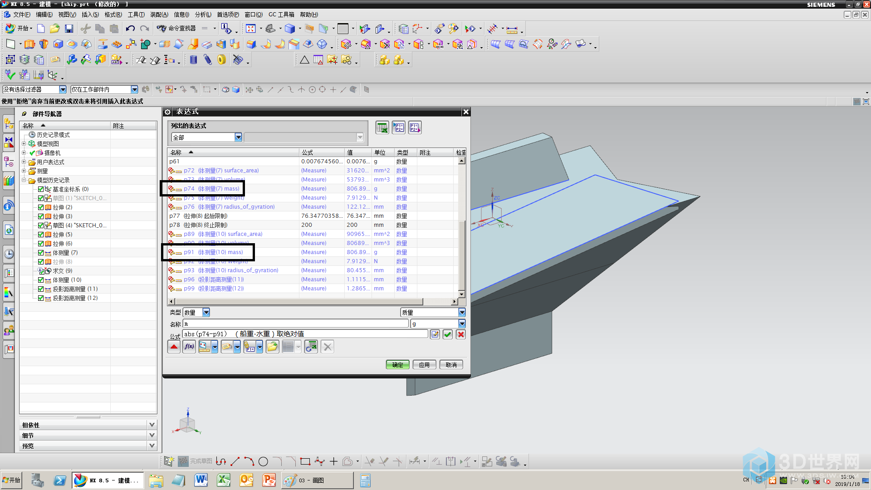Save the part with the floppy disk icon

tap(69, 29)
